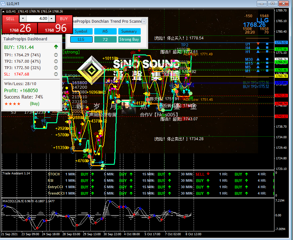Click the Summary button in scanner
293x240 pixels.
(129, 31)
